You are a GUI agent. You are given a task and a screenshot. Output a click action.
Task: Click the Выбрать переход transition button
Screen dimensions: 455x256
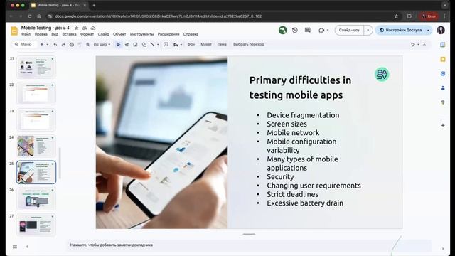pyautogui.click(x=249, y=44)
